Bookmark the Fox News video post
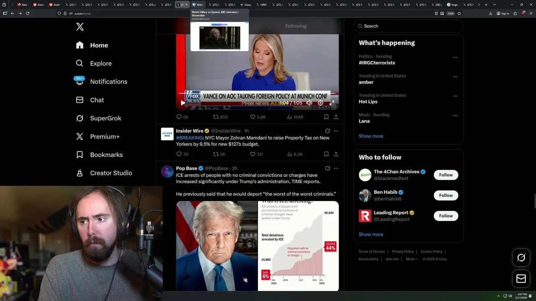This screenshot has height=301, width=536. click(x=326, y=117)
